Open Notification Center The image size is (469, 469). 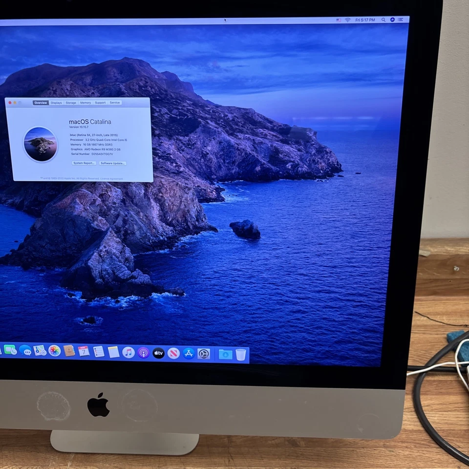coord(401,20)
